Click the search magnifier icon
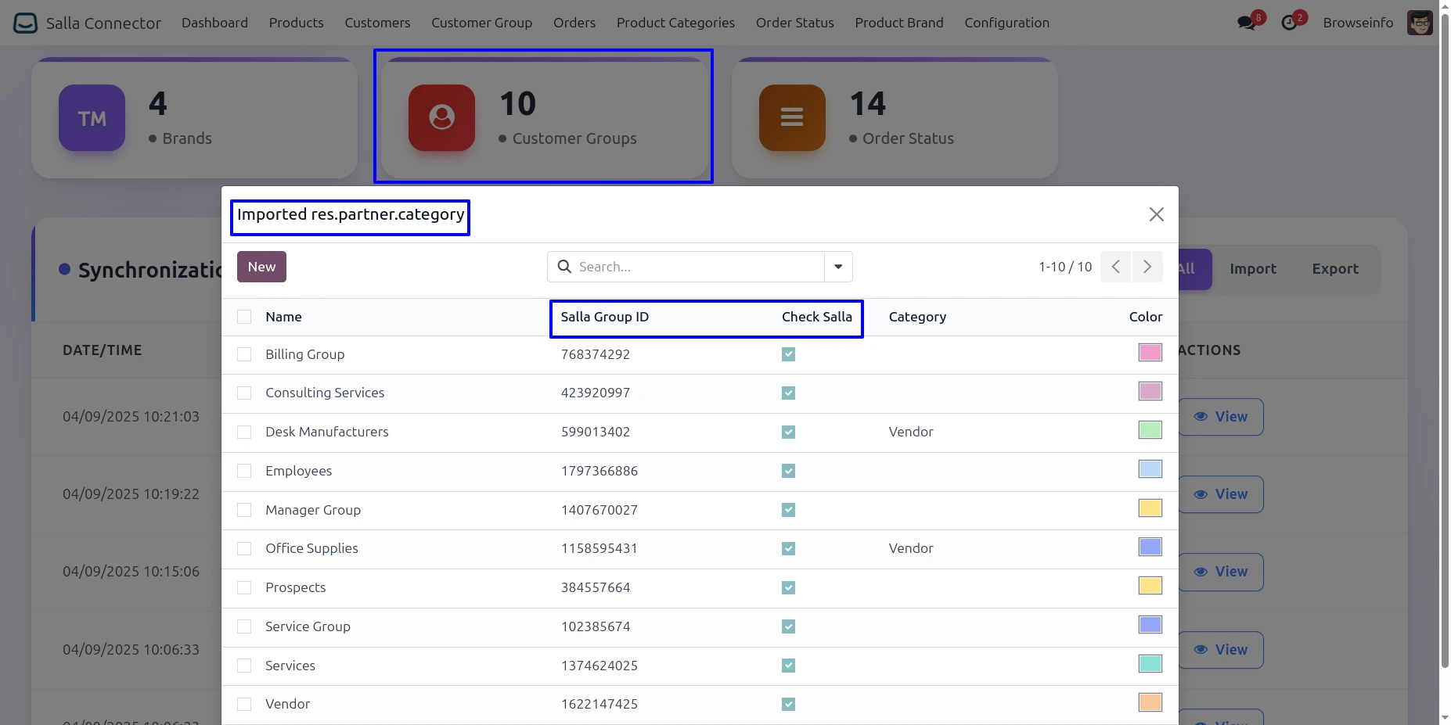The width and height of the screenshot is (1451, 725). click(564, 267)
